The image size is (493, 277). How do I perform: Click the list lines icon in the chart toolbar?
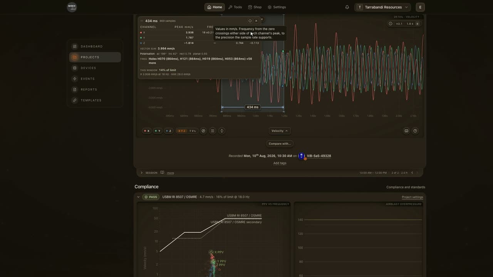point(212,131)
